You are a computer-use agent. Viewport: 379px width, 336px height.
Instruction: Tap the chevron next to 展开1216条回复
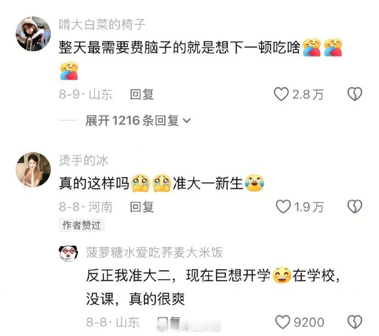pyautogui.click(x=187, y=121)
